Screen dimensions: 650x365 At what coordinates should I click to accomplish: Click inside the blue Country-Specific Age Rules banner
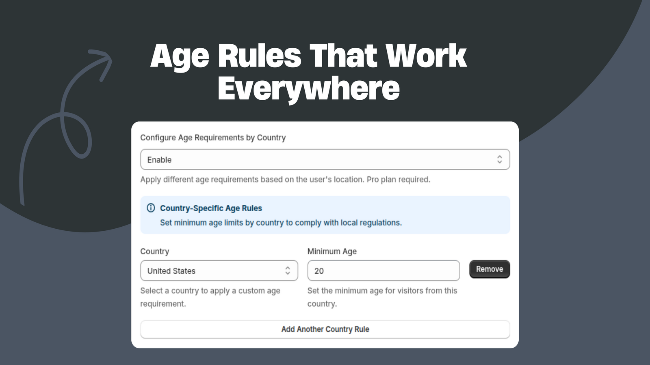[325, 215]
